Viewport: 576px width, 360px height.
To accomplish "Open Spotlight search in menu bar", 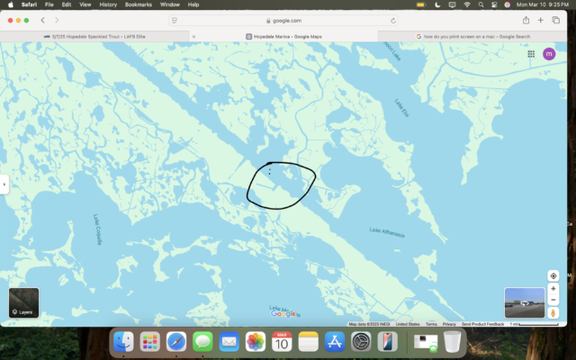I will 481,4.
